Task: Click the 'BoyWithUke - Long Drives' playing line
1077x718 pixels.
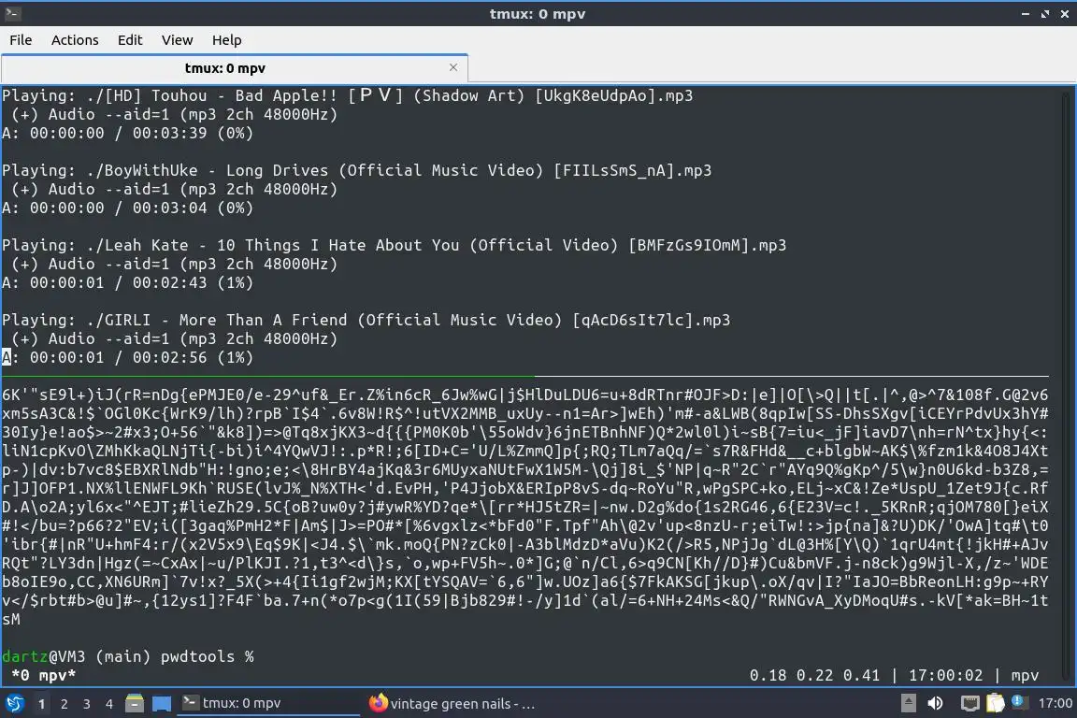Action: pos(356,170)
